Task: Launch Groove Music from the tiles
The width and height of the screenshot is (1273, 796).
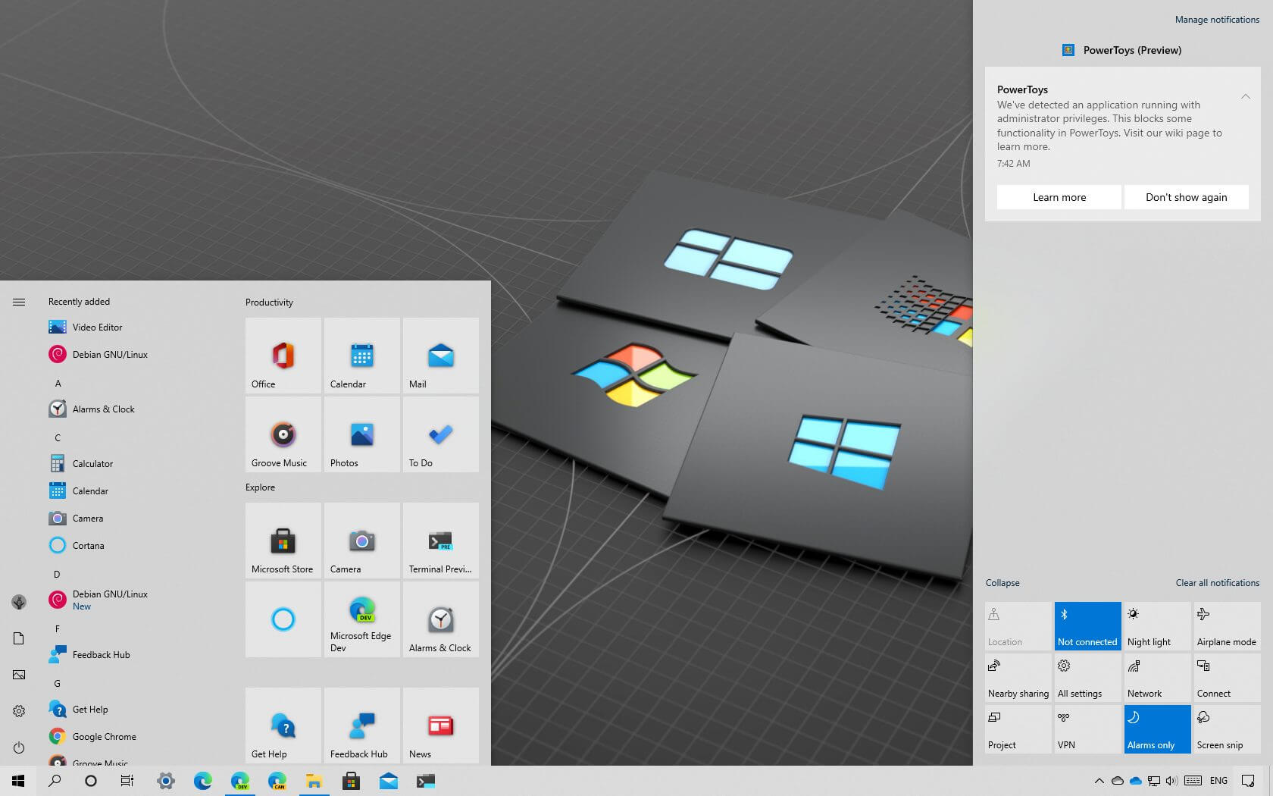Action: point(283,434)
